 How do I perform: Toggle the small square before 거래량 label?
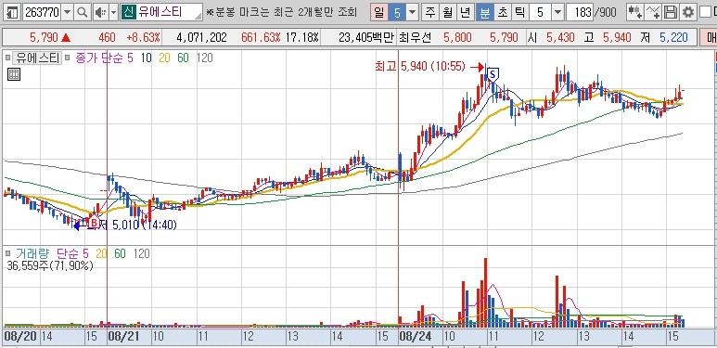tap(7, 253)
